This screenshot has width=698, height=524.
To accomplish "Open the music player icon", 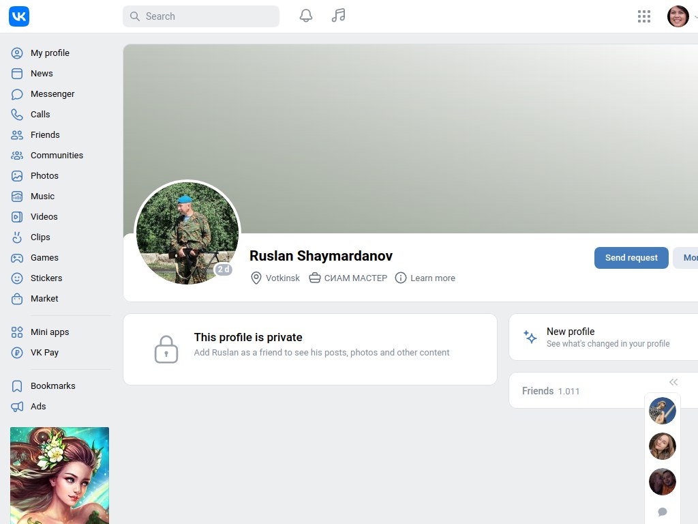I will [x=338, y=16].
